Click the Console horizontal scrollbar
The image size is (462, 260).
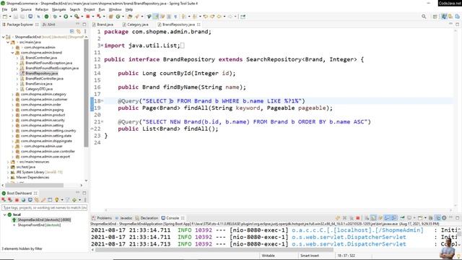pos(214,250)
